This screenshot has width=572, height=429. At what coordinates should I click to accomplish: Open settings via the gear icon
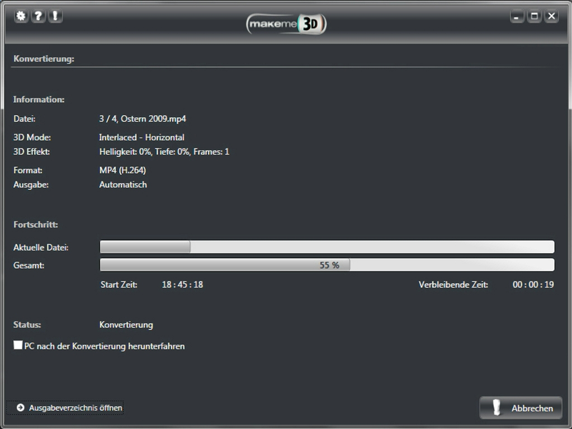pyautogui.click(x=21, y=16)
